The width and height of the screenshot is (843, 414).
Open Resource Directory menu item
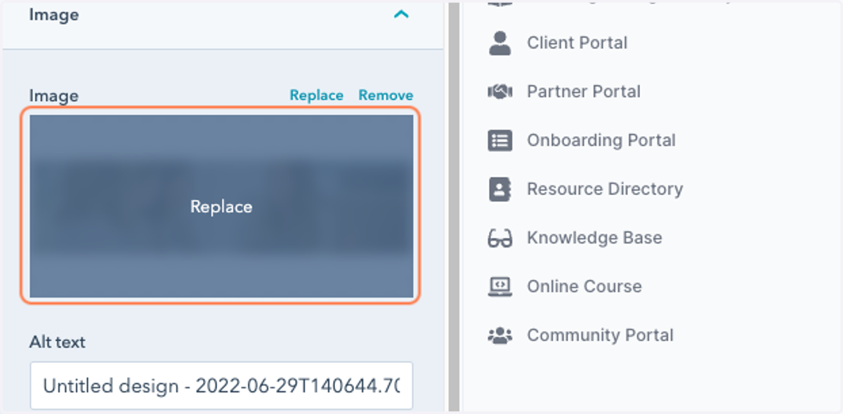pos(605,189)
